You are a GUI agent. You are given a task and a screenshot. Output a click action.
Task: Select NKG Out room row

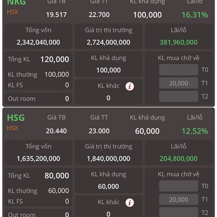pyautogui.click(x=38, y=99)
